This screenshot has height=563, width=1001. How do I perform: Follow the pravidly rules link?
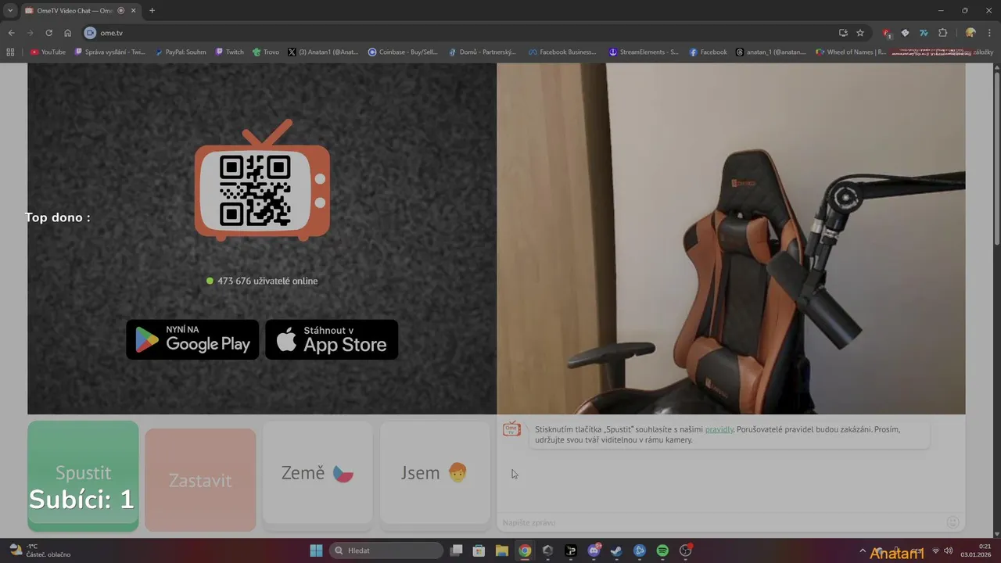tap(719, 429)
